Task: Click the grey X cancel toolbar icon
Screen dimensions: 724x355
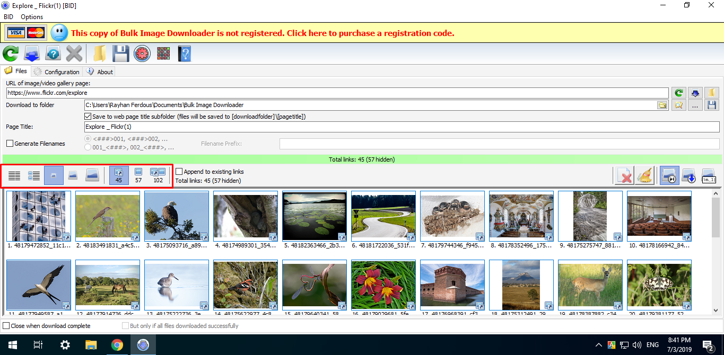Action: pos(74,54)
